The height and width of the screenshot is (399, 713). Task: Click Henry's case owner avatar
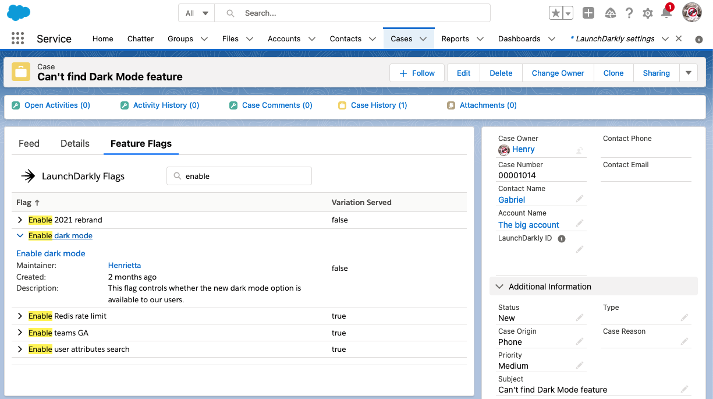pyautogui.click(x=504, y=150)
